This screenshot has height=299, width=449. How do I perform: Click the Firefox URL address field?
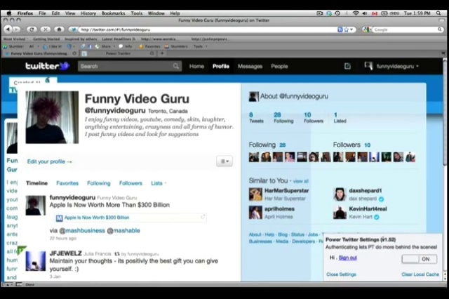click(x=208, y=29)
